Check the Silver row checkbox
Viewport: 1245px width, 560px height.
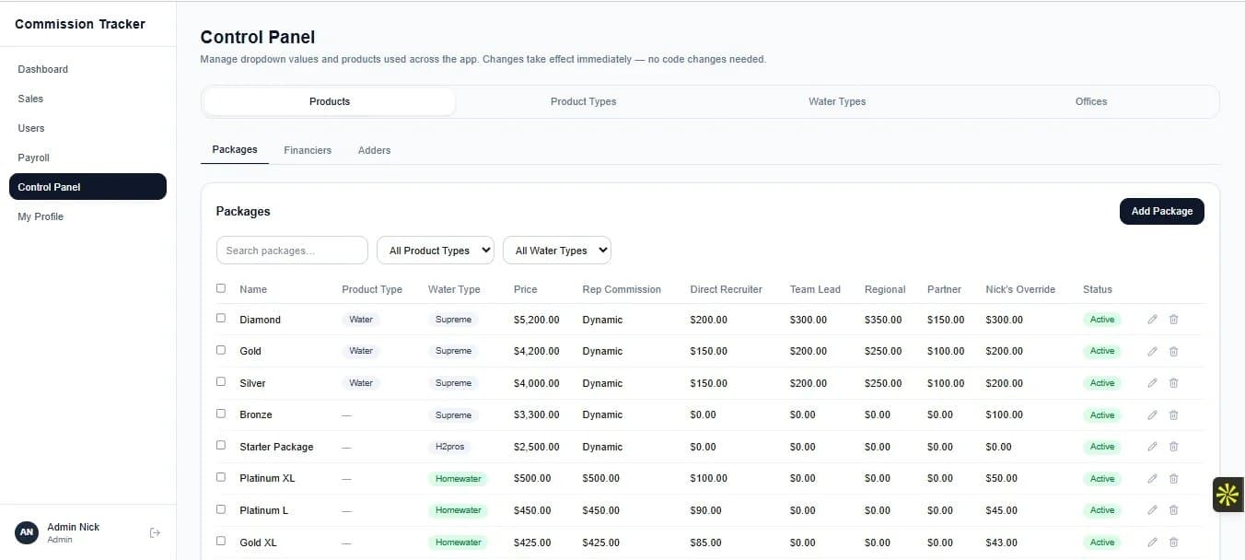coord(221,381)
